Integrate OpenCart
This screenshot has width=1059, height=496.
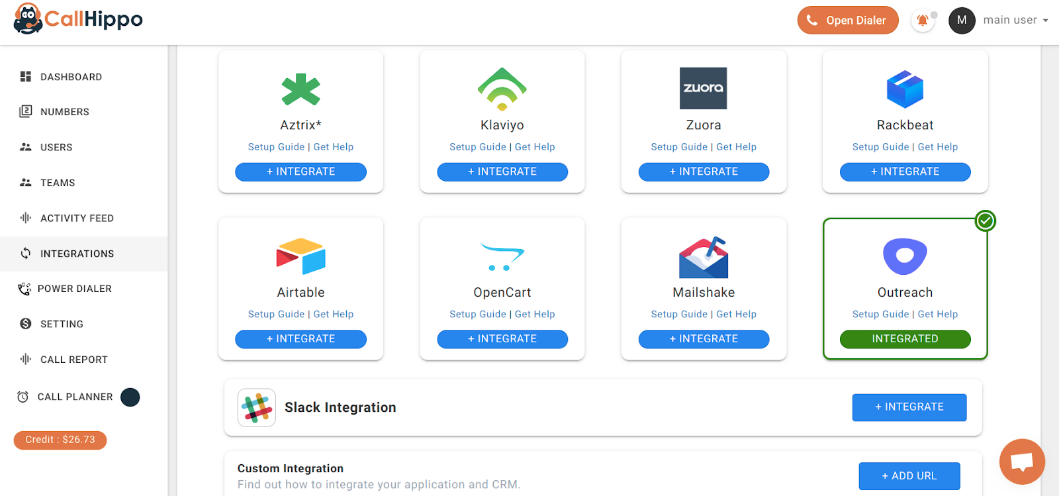coord(502,339)
